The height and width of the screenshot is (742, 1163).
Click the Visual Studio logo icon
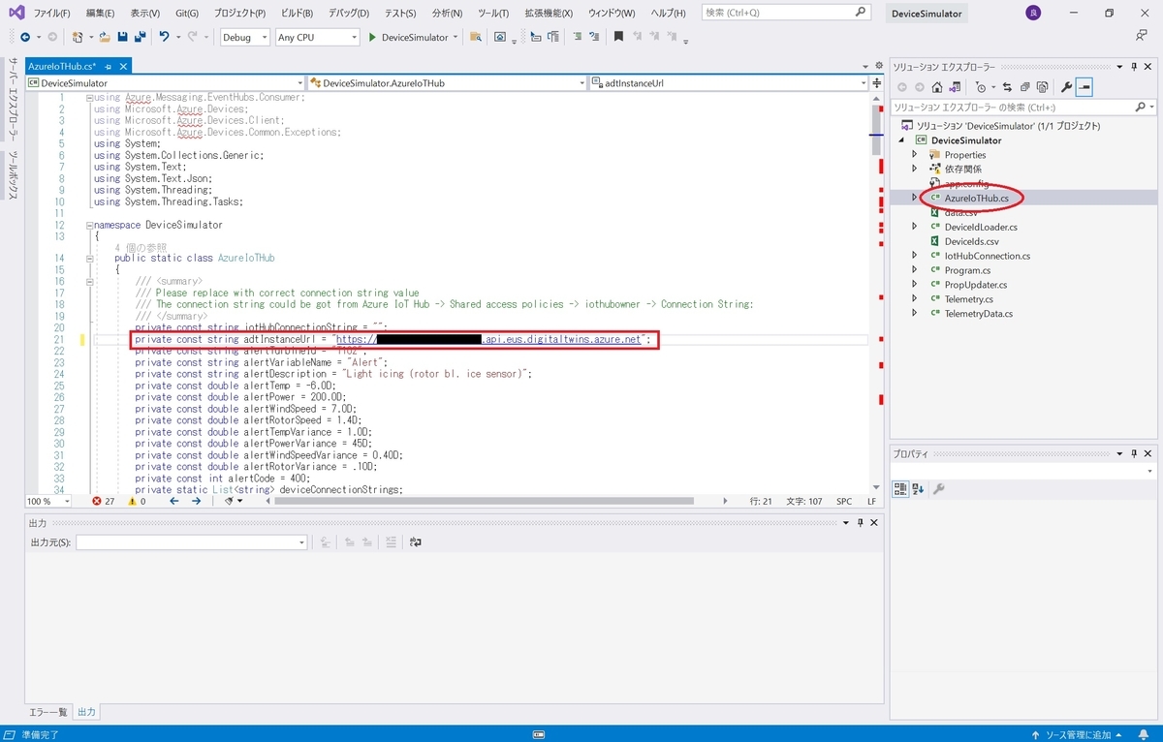click(16, 14)
